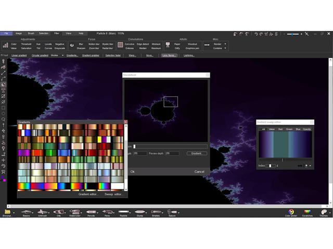This screenshot has height=249, width=333.
Task: Select the Airbrush brush category
Action: tap(43, 212)
